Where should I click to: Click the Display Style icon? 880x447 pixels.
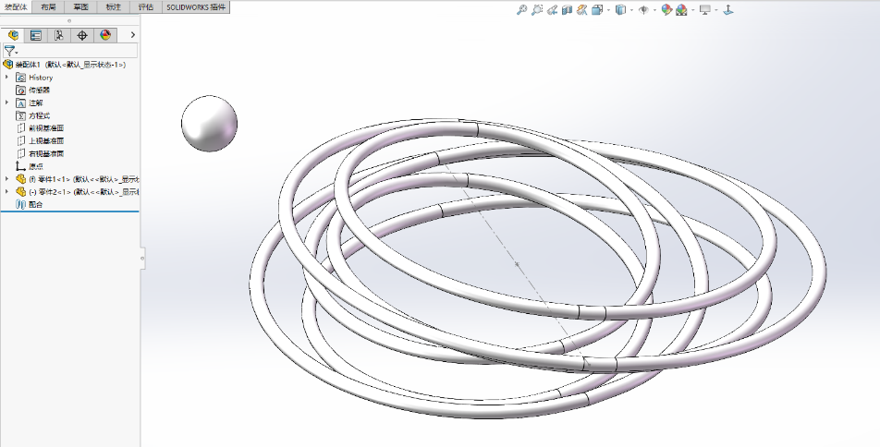[x=620, y=9]
